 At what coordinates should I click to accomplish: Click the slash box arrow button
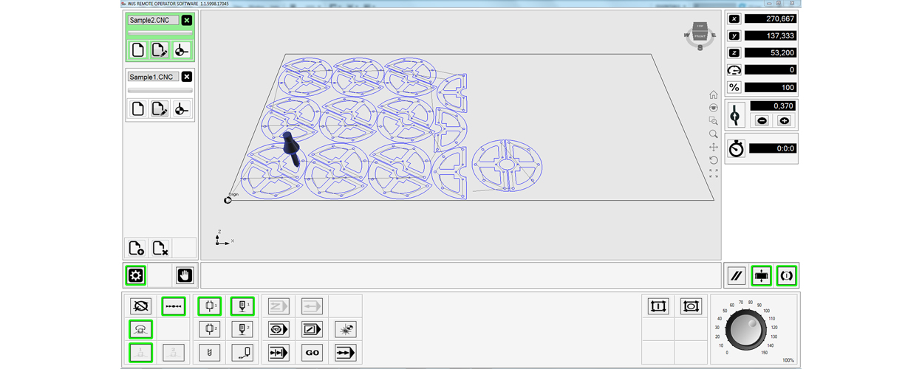(x=312, y=329)
